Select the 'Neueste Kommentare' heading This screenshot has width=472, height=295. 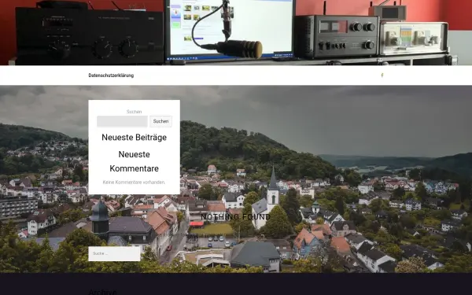coord(135,161)
